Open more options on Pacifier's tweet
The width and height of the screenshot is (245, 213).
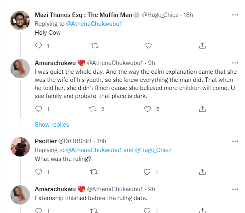pos(235,141)
